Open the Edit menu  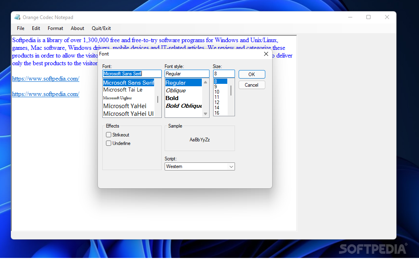click(x=36, y=28)
